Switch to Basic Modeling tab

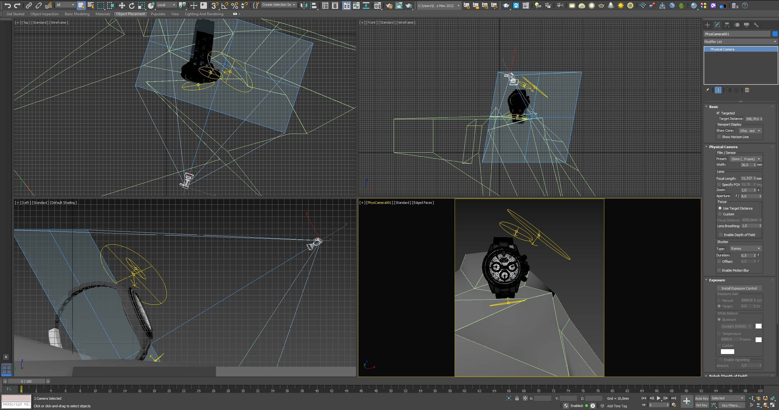tap(77, 14)
